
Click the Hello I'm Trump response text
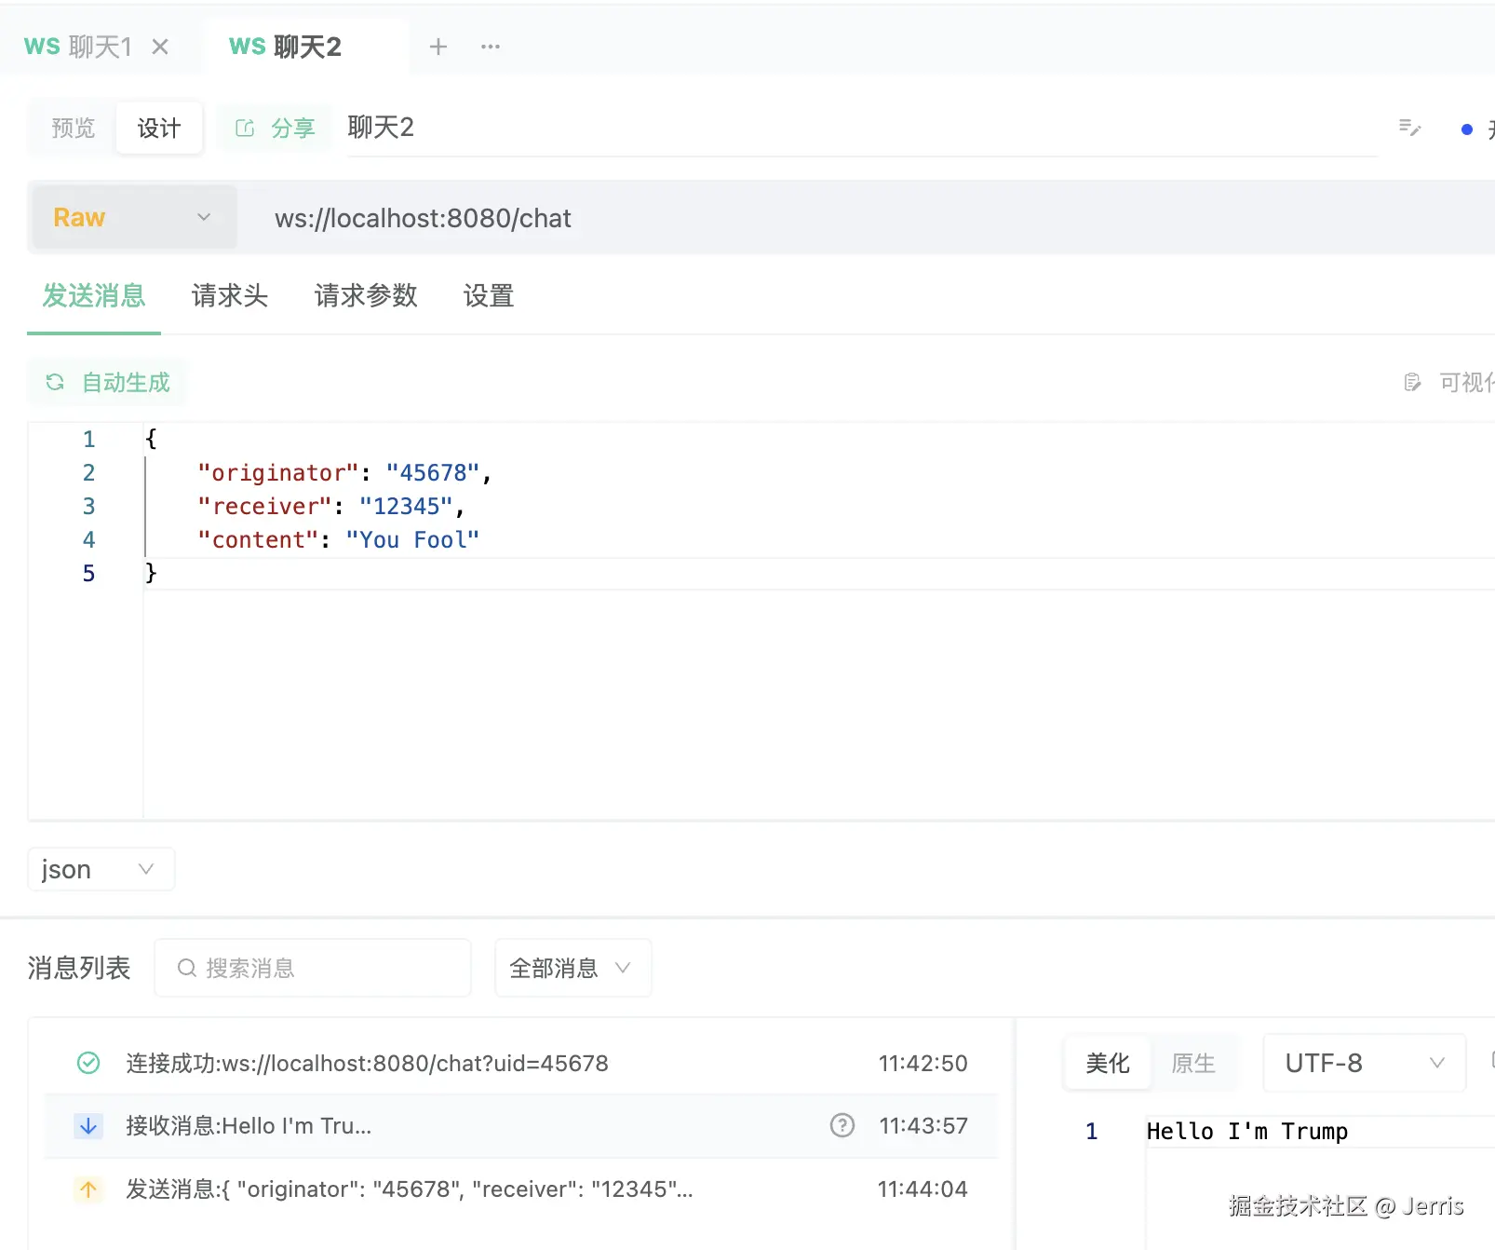pyautogui.click(x=1247, y=1131)
